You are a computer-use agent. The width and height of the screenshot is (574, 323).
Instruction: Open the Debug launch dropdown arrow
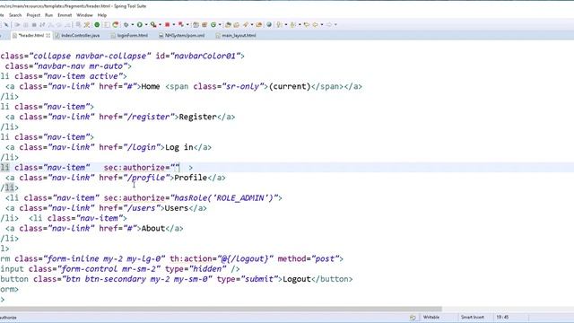pyautogui.click(x=133, y=24)
